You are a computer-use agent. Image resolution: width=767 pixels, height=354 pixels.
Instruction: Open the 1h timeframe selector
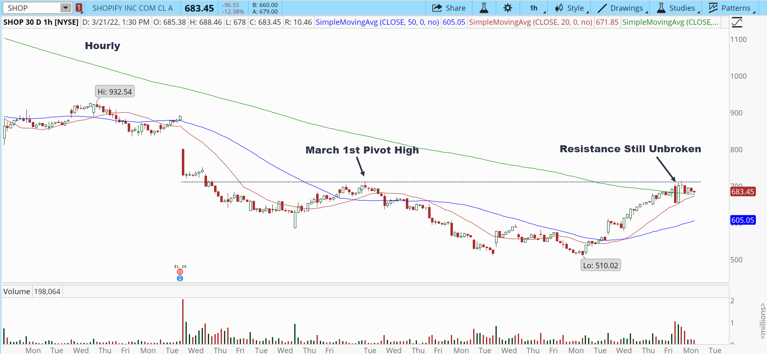coord(534,8)
